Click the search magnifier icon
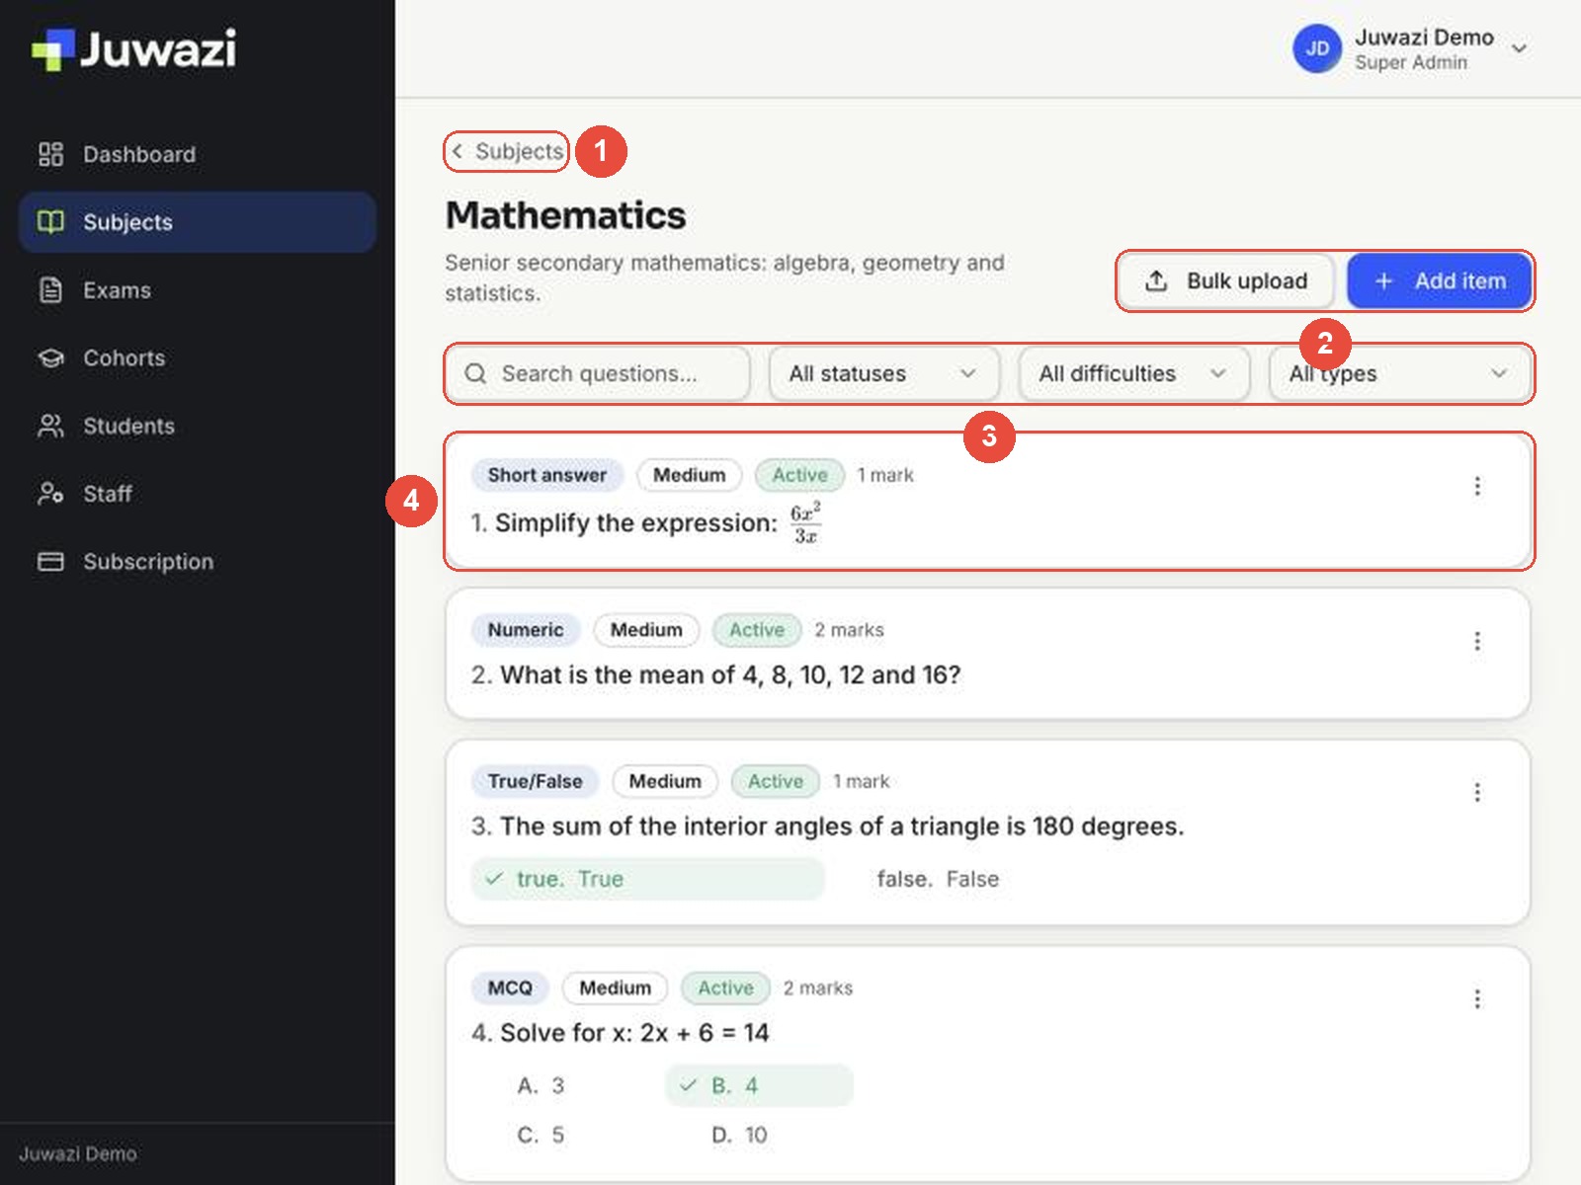1581x1185 pixels. pos(475,374)
